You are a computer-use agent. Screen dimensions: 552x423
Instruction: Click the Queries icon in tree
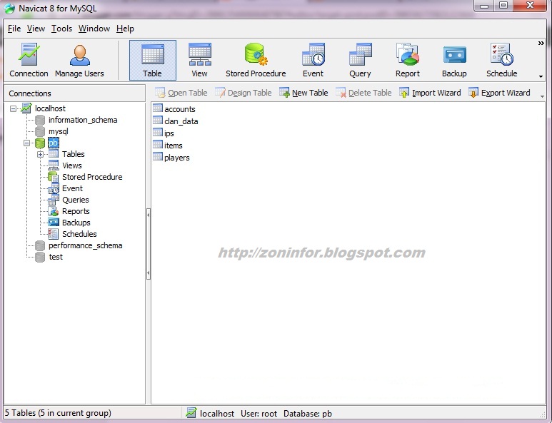pos(54,200)
